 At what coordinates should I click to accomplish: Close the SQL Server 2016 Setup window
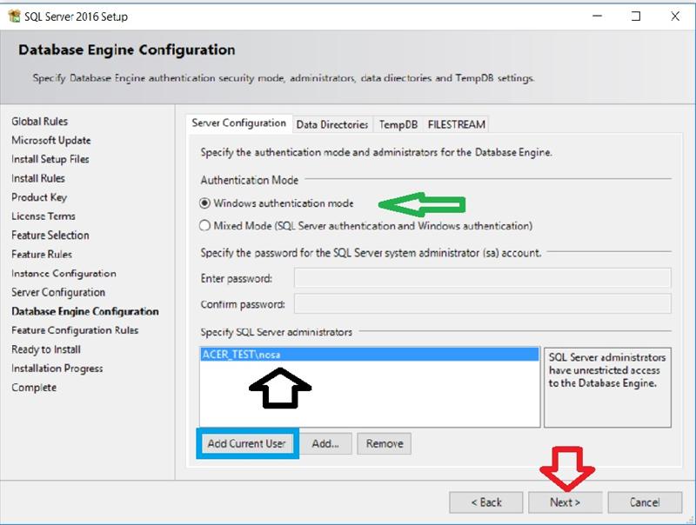coord(676,16)
